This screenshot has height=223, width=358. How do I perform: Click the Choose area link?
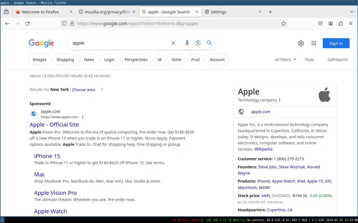pyautogui.click(x=83, y=90)
